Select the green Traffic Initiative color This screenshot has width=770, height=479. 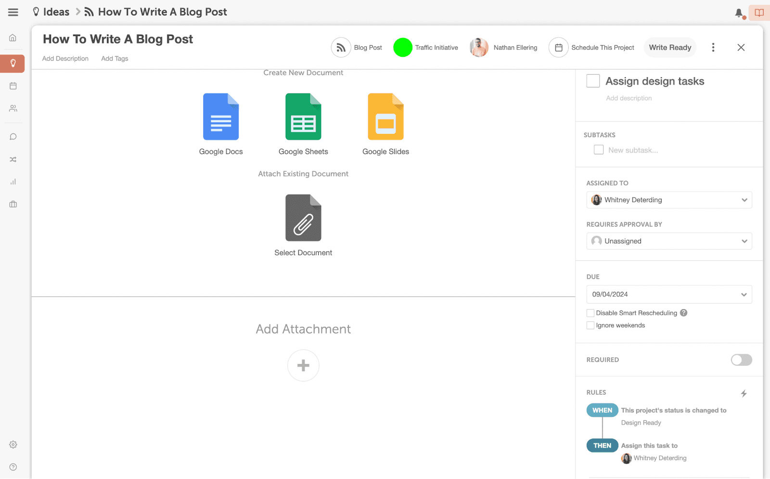[x=403, y=47]
